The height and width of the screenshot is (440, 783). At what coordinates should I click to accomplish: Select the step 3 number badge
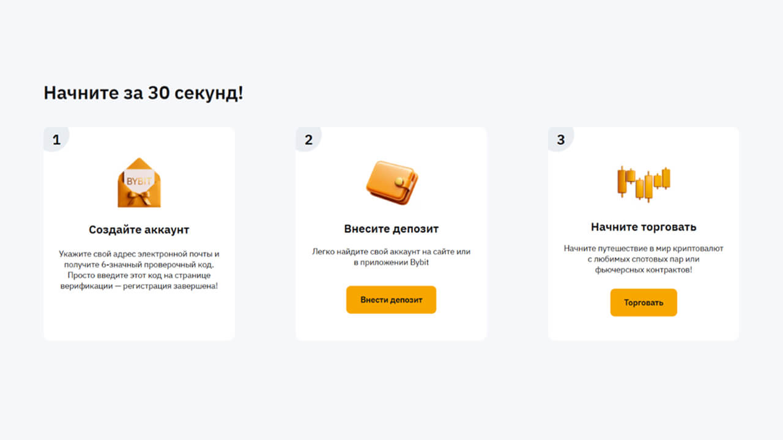560,139
